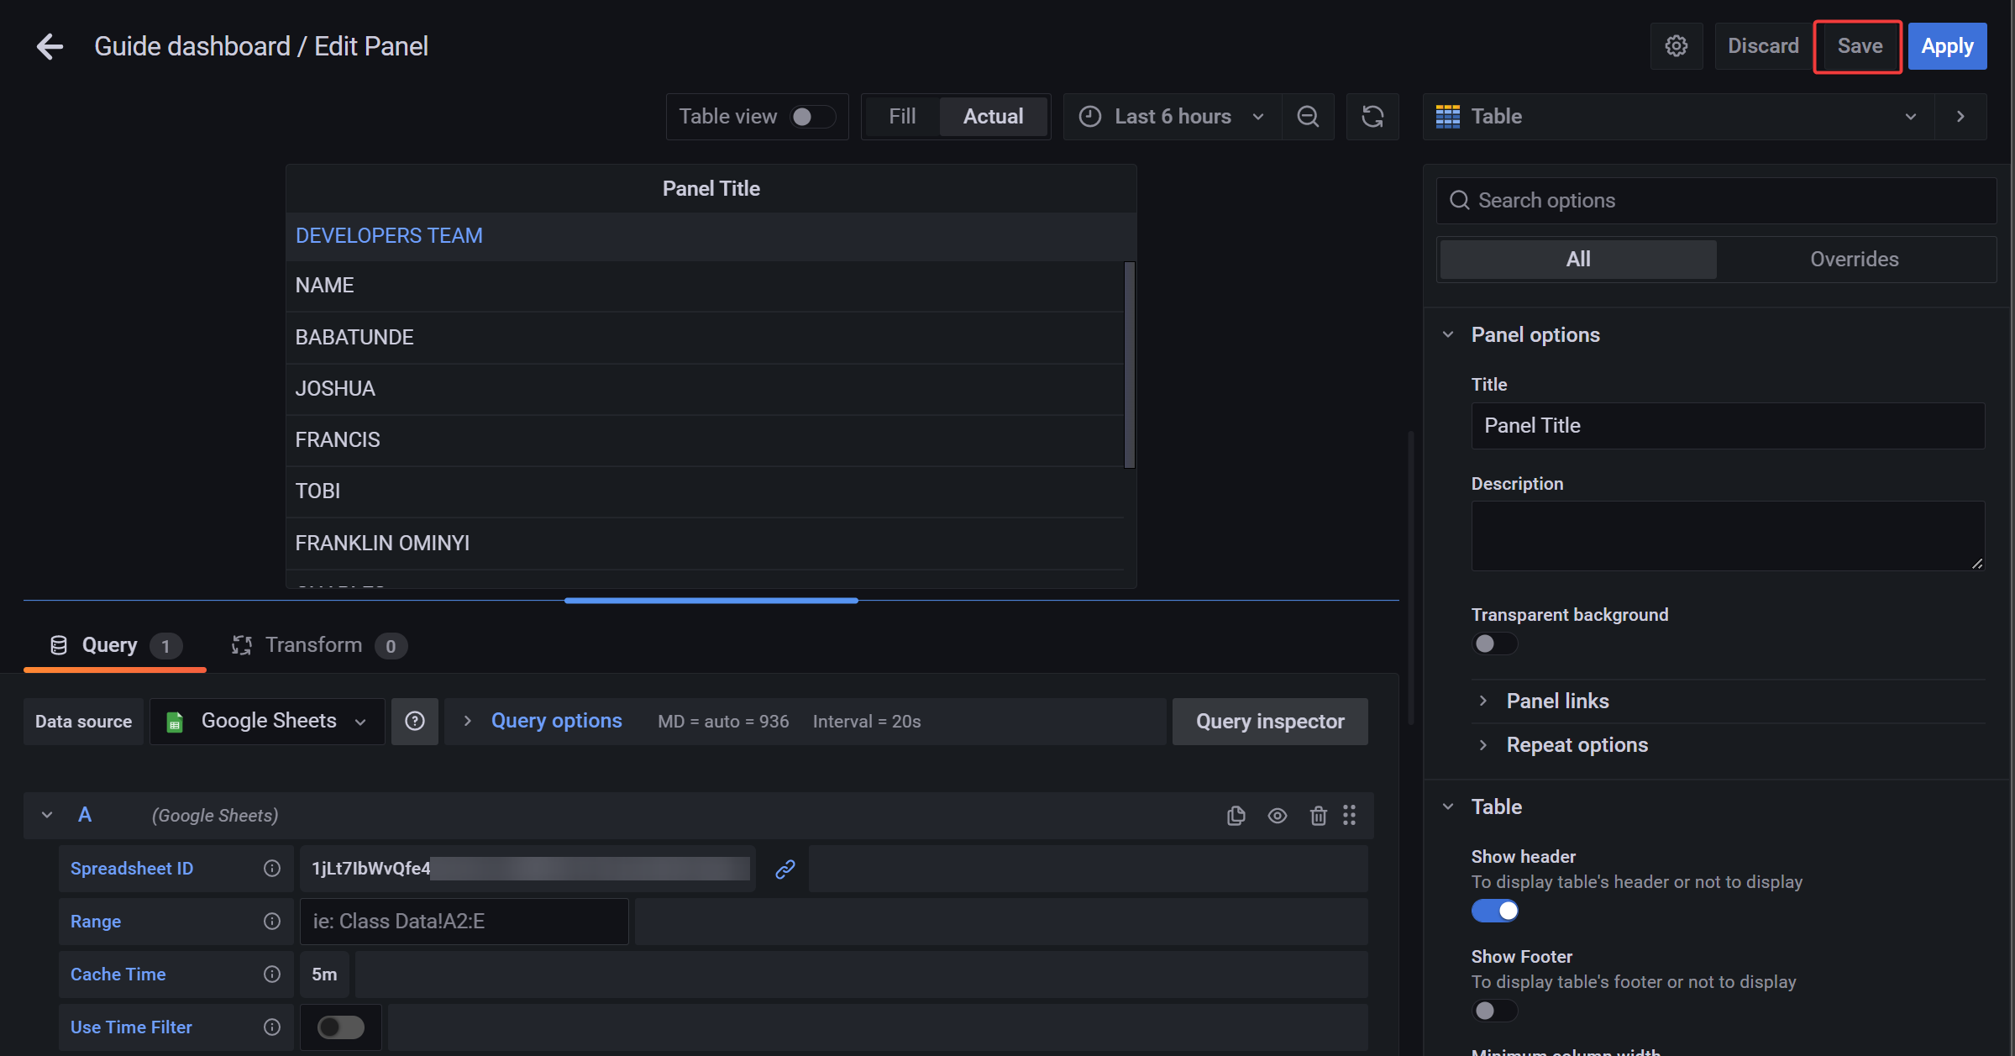The width and height of the screenshot is (2015, 1056).
Task: Click the panel Title input field
Action: pos(1728,426)
